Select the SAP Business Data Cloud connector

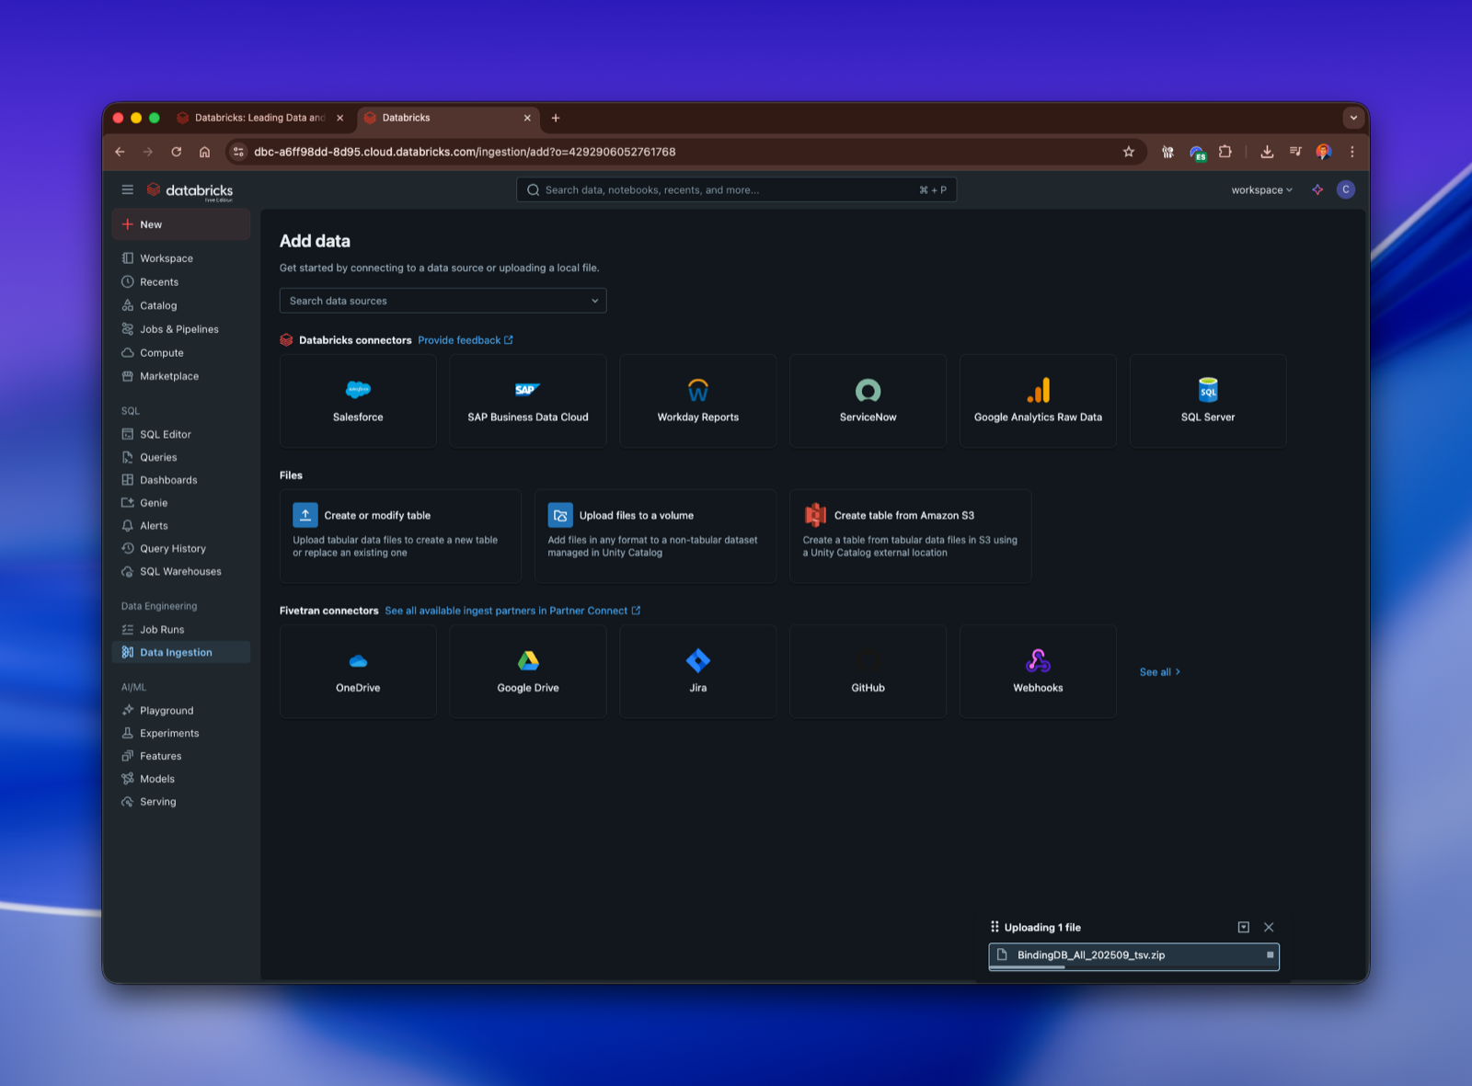pyautogui.click(x=527, y=400)
